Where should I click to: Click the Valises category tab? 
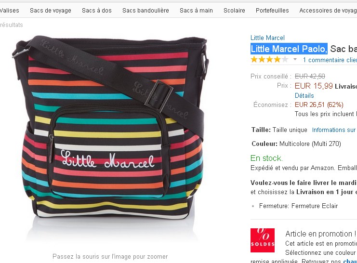tap(9, 11)
